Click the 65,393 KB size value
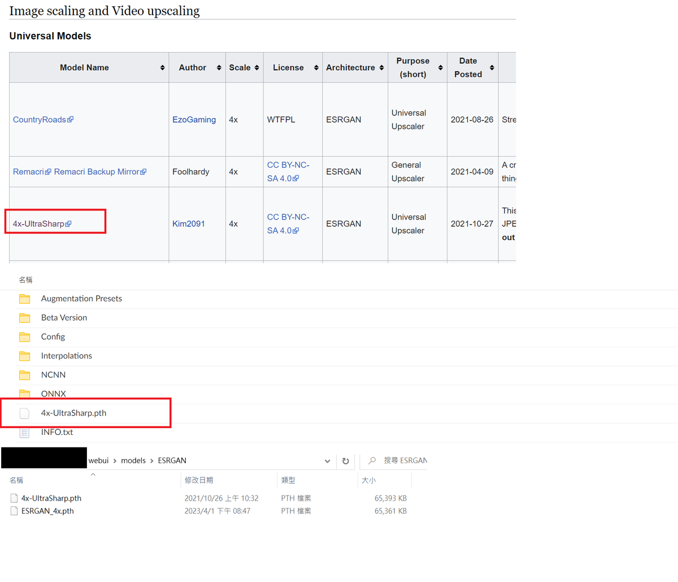The width and height of the screenshot is (678, 582). [390, 498]
